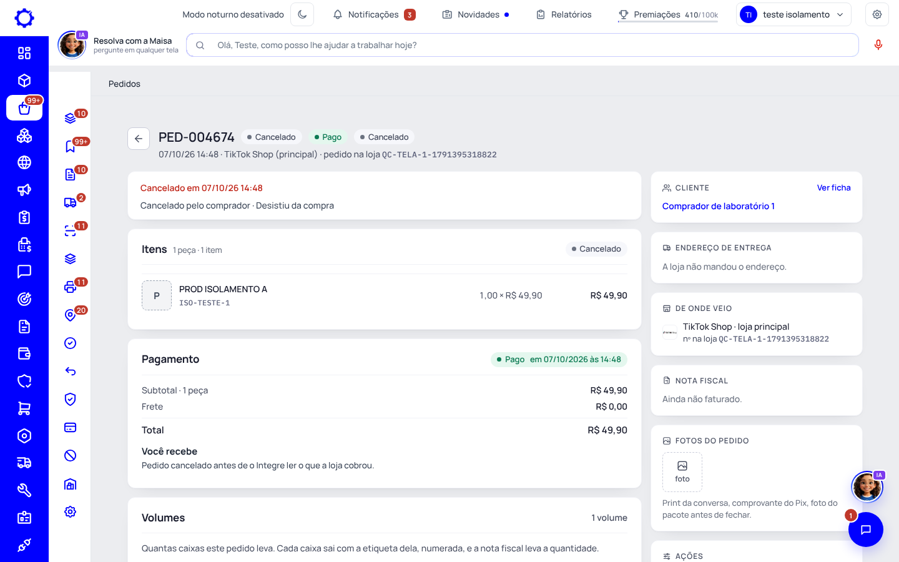Open the plug integrations icon
899x562 pixels.
[24, 545]
